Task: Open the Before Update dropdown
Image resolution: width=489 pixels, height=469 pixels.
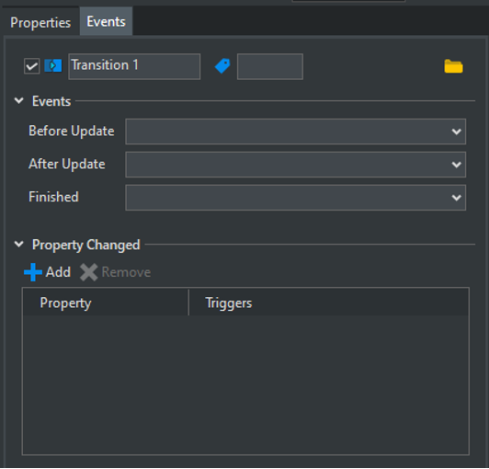Action: pos(296,132)
